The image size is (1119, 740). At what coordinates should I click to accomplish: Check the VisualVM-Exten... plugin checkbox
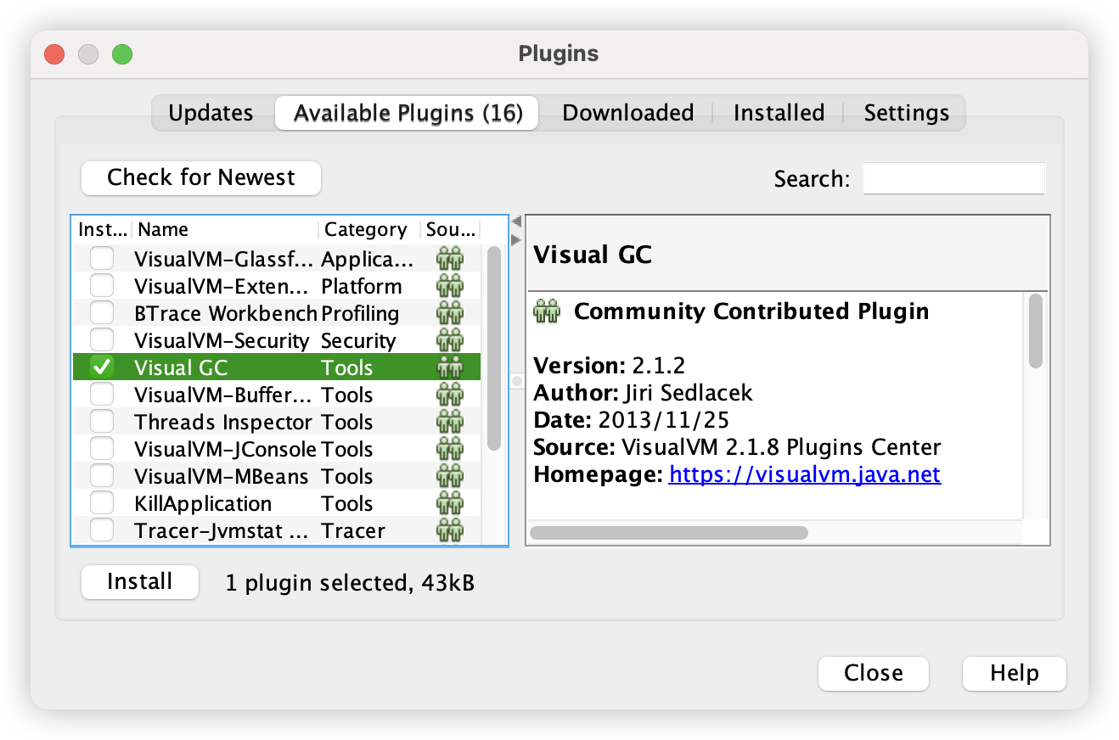102,285
